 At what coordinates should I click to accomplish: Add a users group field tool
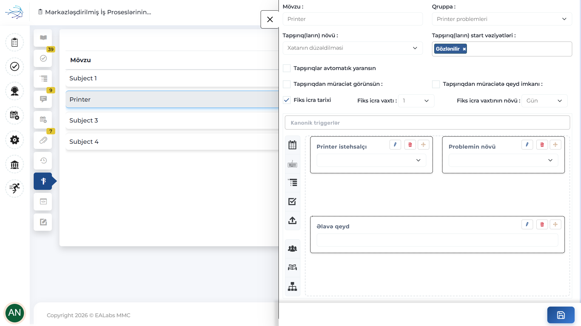pos(292,249)
